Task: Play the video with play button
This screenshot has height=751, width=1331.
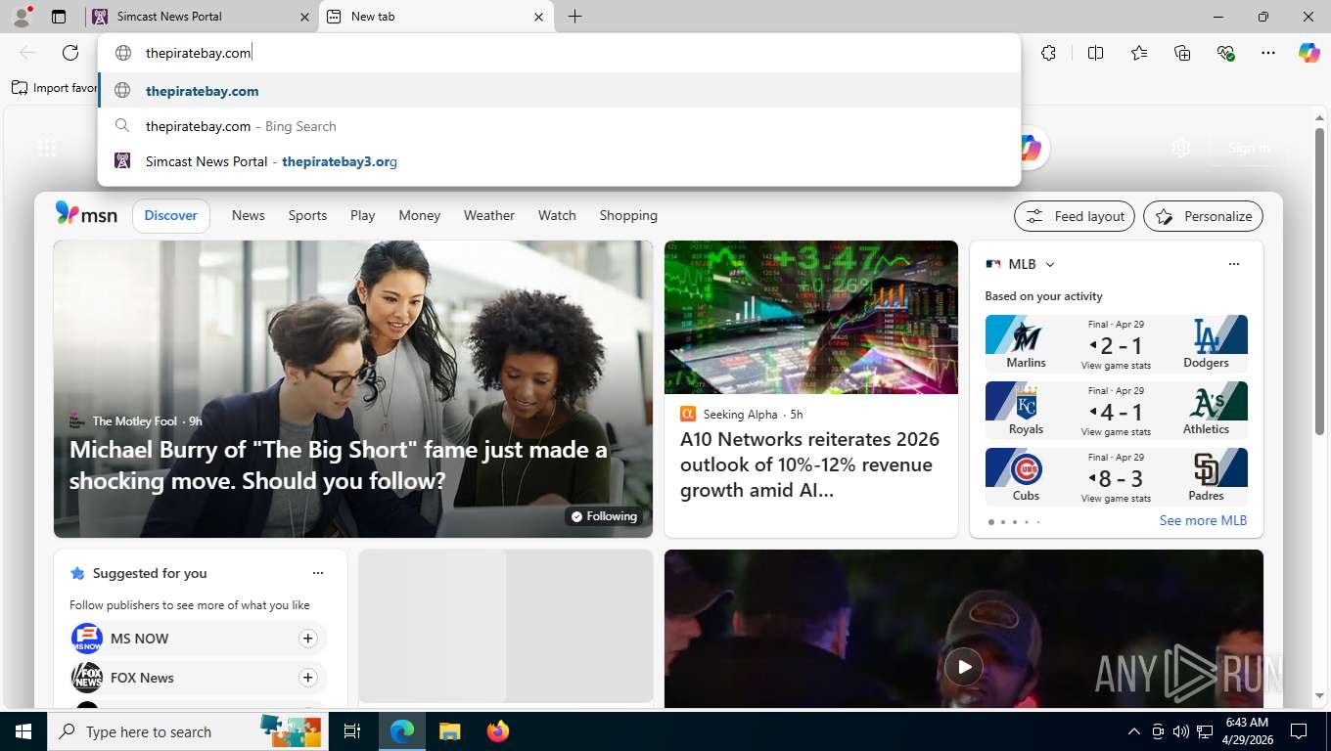Action: [x=964, y=667]
